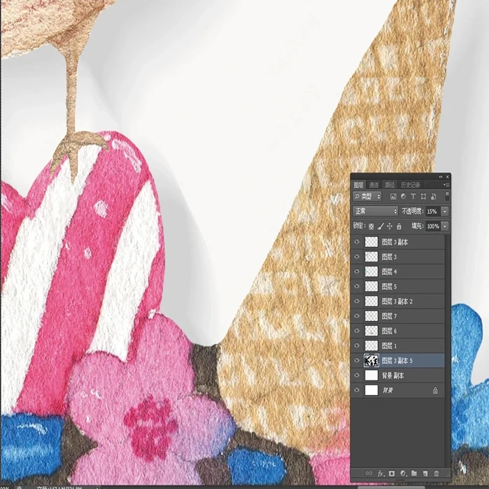This screenshot has width=489, height=489.
Task: Collapse the layers panel to icons
Action: (x=441, y=177)
